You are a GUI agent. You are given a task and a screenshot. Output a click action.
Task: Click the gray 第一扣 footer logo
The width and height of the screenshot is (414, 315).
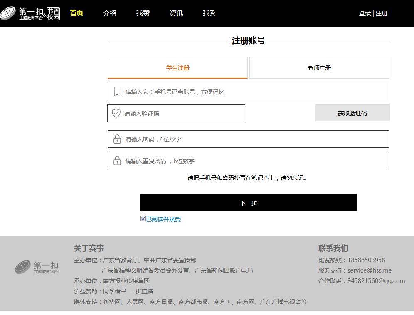[37, 267]
